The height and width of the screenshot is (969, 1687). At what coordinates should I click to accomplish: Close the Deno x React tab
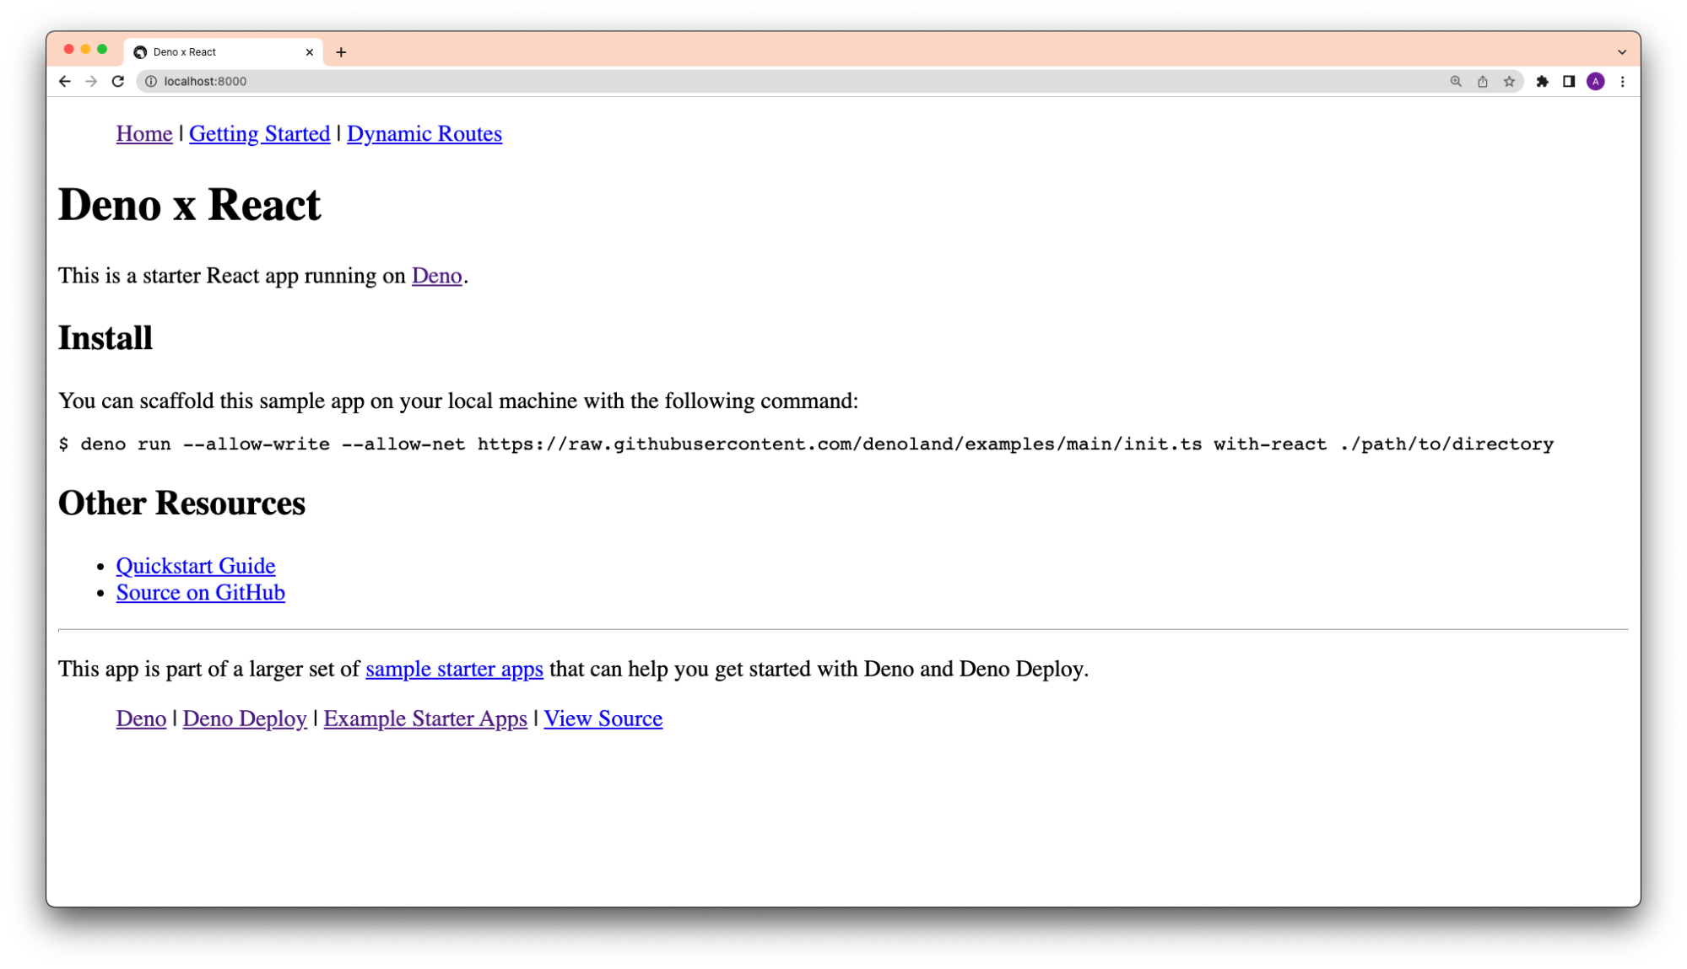(310, 51)
